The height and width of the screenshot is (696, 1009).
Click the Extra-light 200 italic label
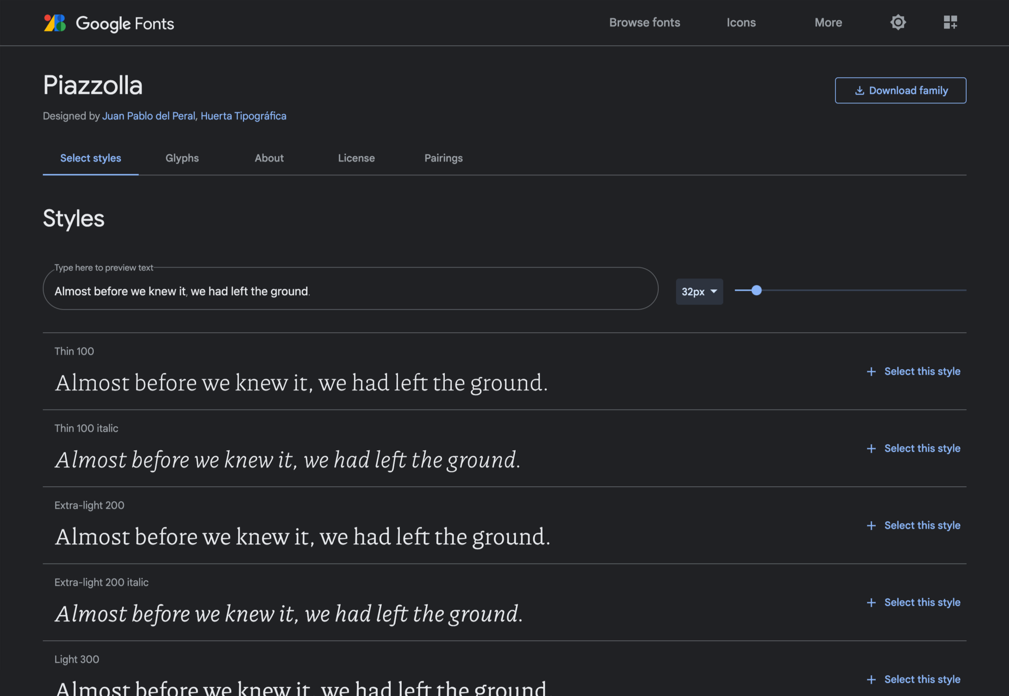pyautogui.click(x=101, y=582)
